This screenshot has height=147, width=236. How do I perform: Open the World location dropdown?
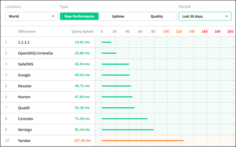pos(31,17)
